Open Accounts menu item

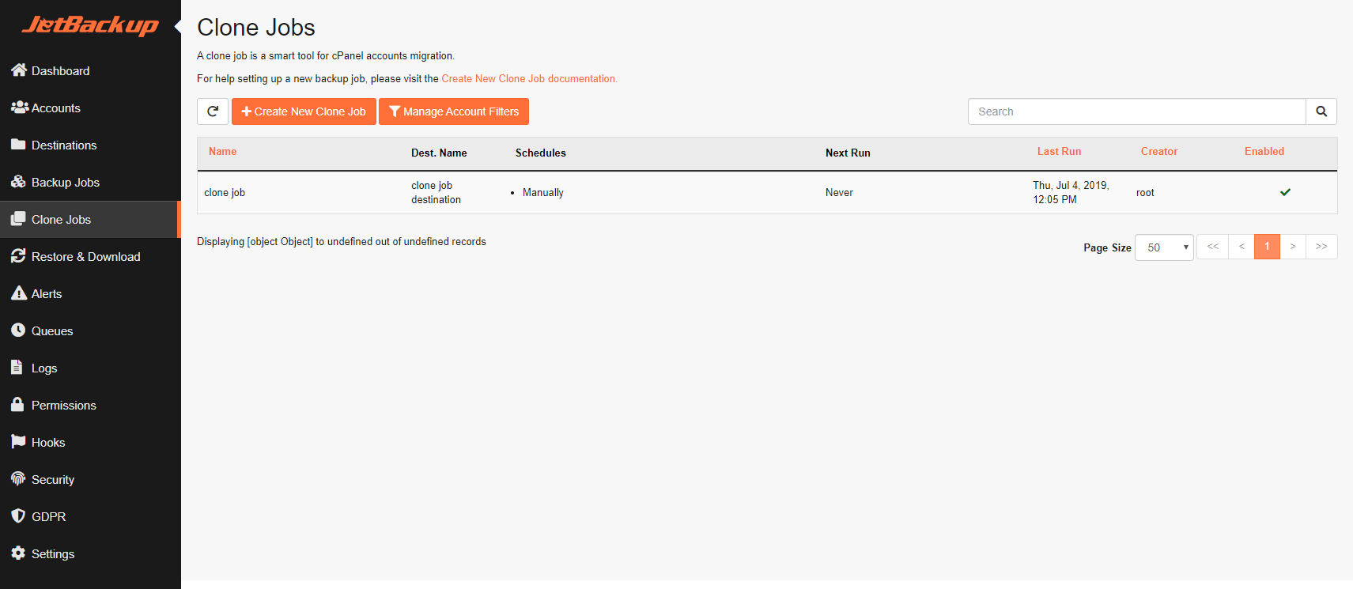[90, 108]
